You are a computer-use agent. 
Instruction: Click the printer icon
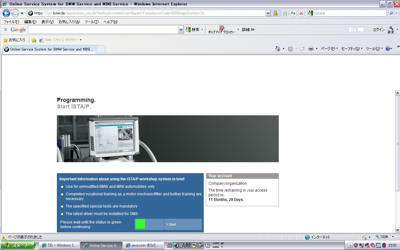311,49
